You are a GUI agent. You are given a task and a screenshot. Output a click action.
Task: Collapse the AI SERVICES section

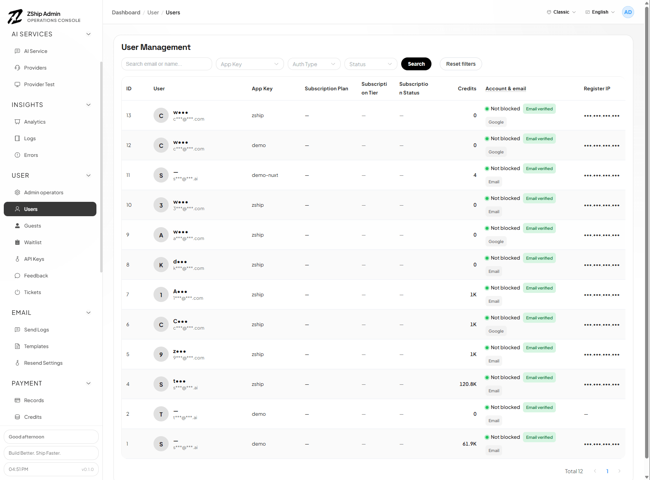point(88,34)
